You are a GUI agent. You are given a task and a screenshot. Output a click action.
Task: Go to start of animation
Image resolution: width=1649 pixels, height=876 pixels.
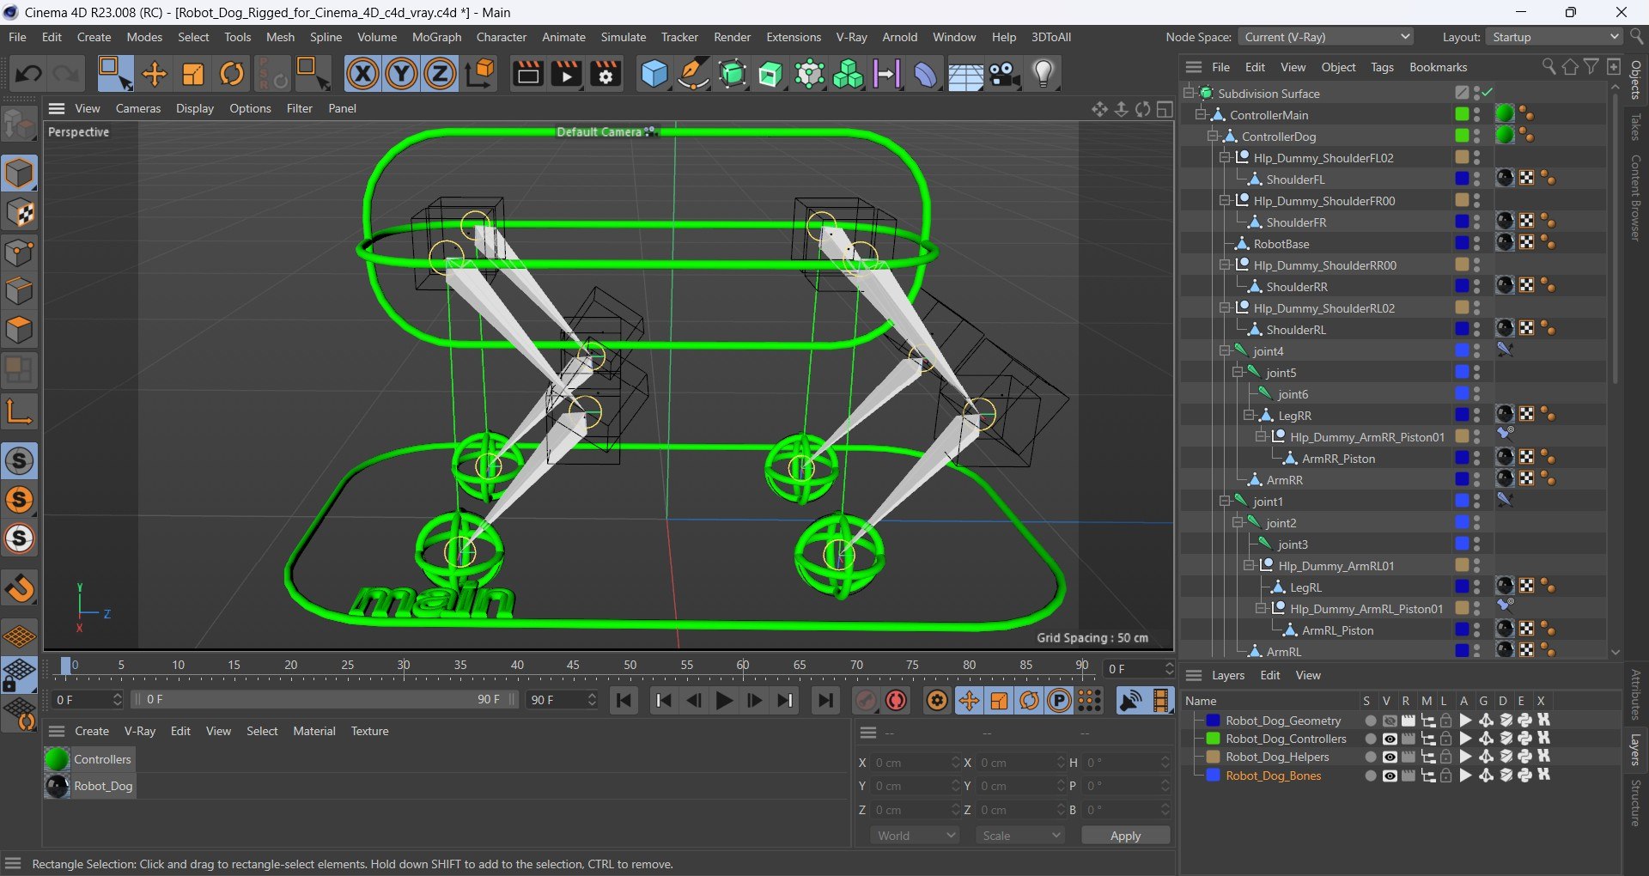(x=624, y=701)
